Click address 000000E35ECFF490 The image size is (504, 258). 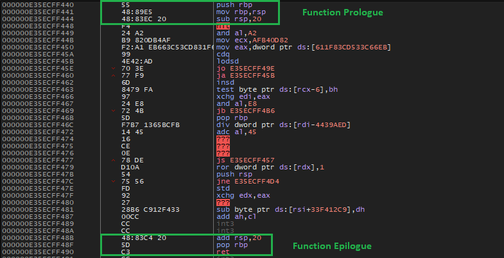(38, 252)
